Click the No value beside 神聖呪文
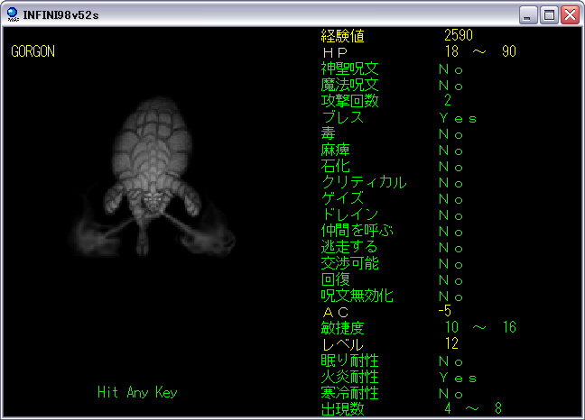 click(450, 69)
